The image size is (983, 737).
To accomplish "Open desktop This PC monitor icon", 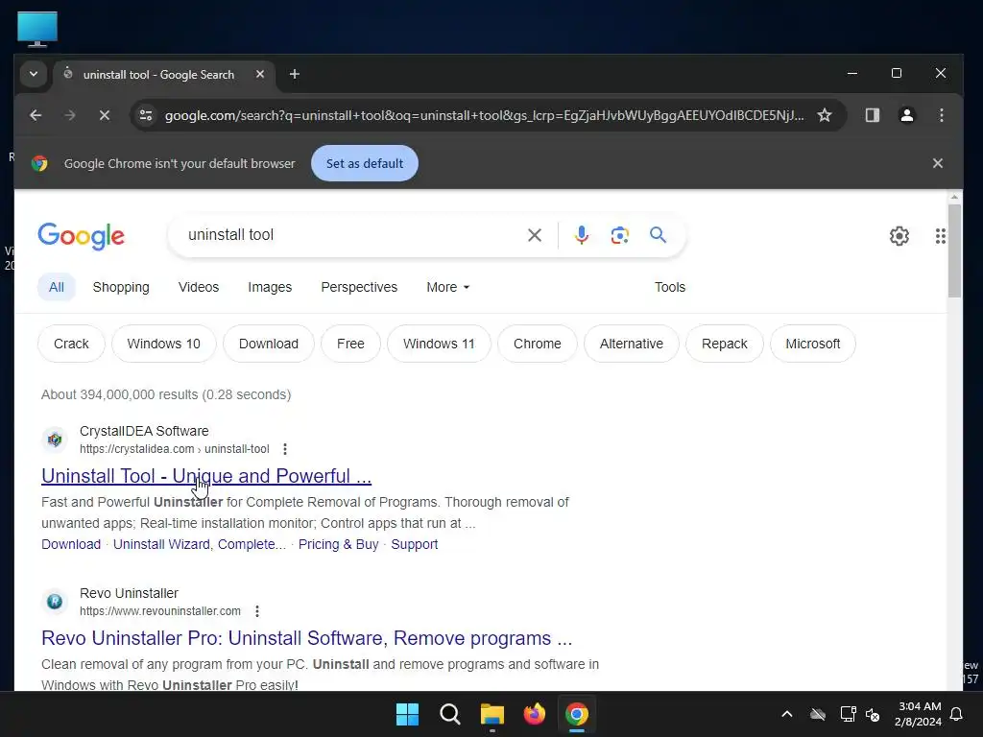I will tap(37, 29).
